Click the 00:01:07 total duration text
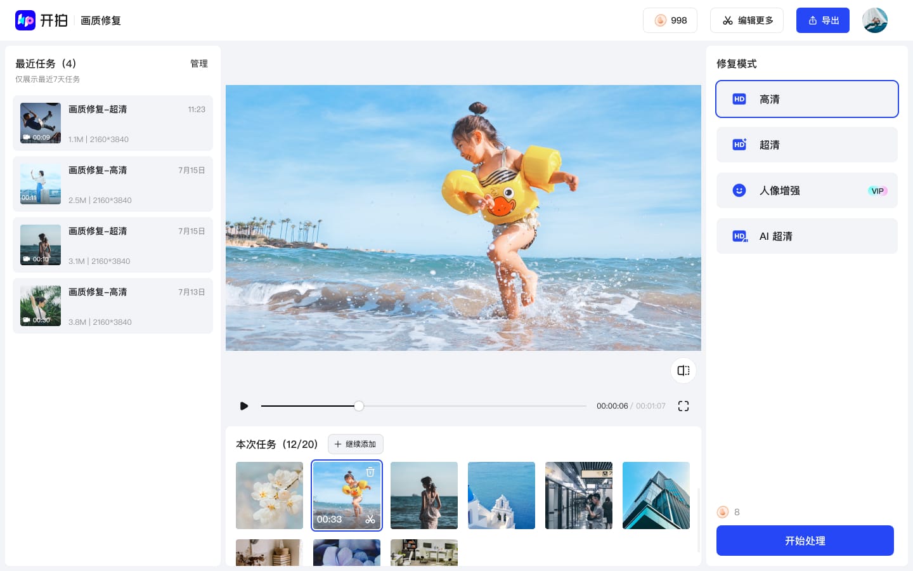 (651, 406)
